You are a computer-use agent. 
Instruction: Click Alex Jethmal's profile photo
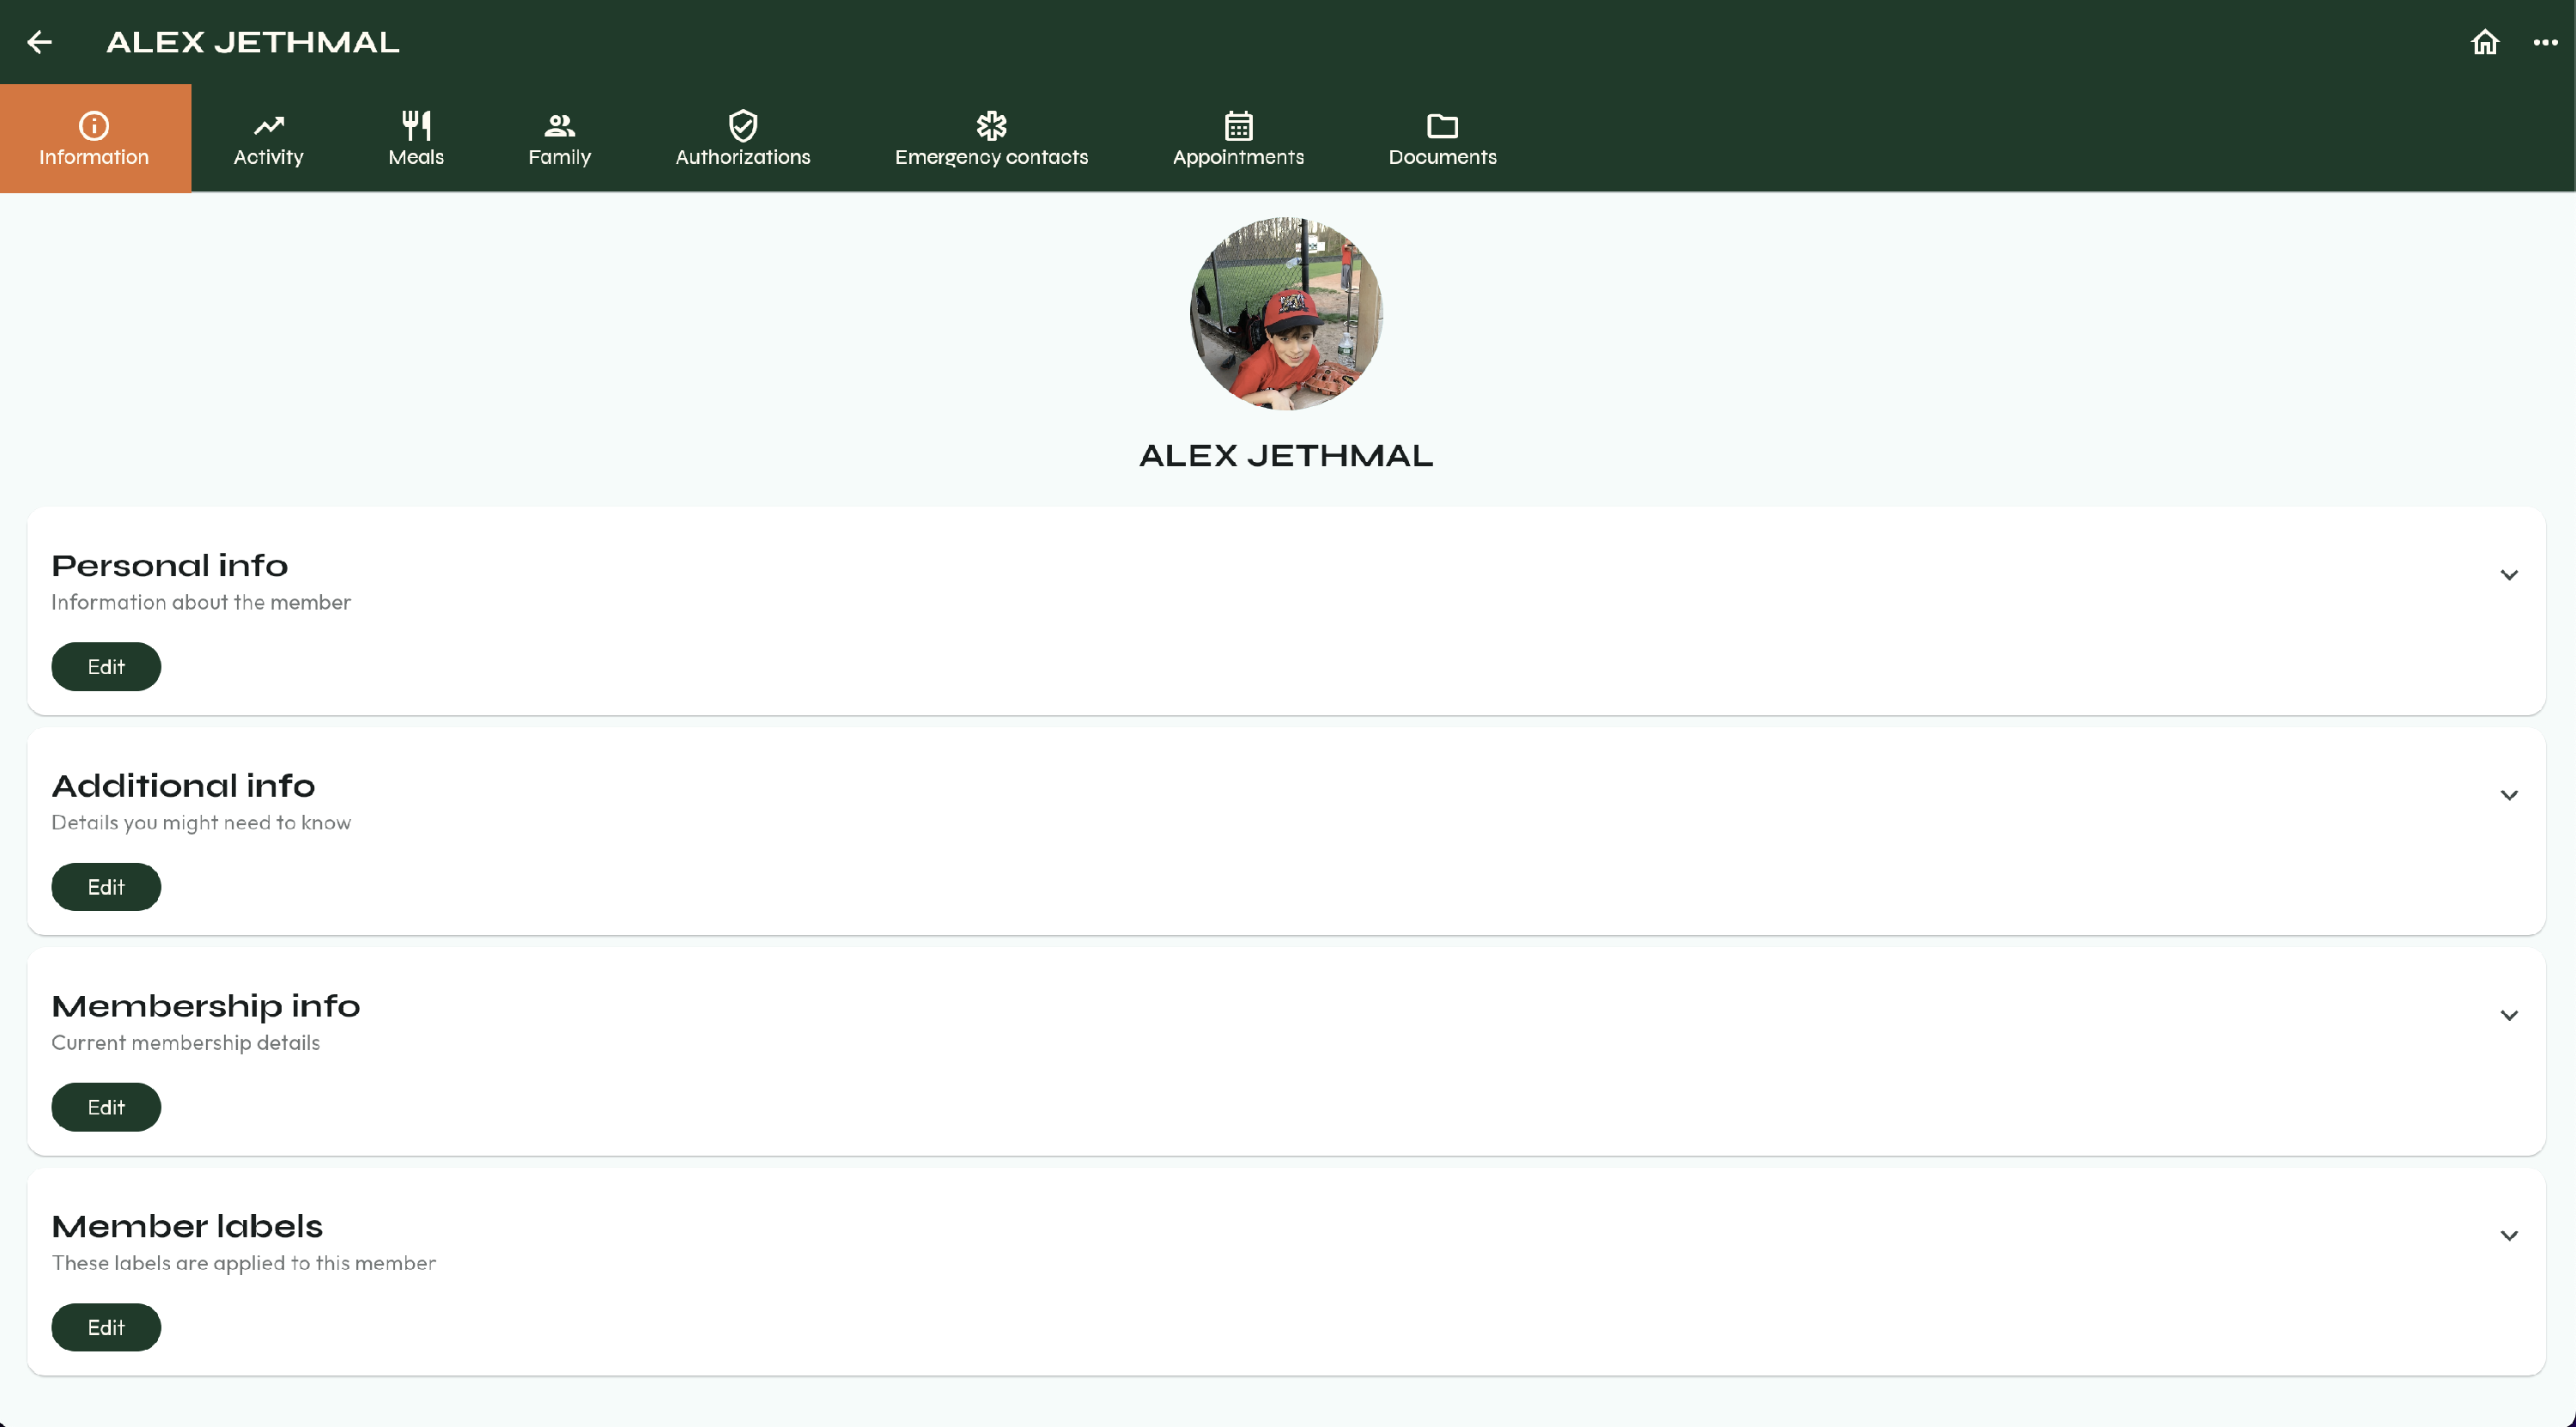pyautogui.click(x=1287, y=313)
